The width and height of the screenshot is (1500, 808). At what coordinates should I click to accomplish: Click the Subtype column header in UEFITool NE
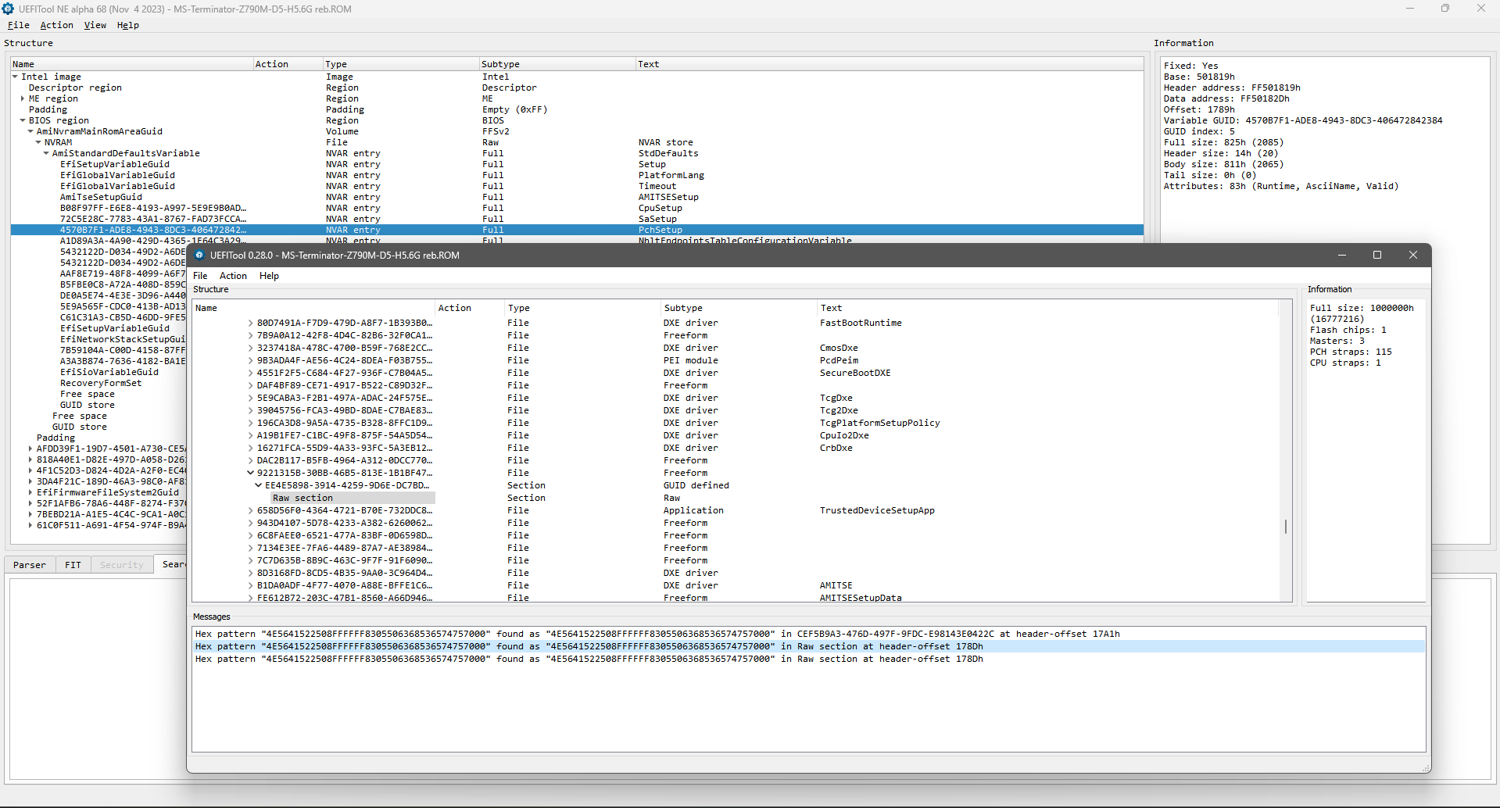557,64
